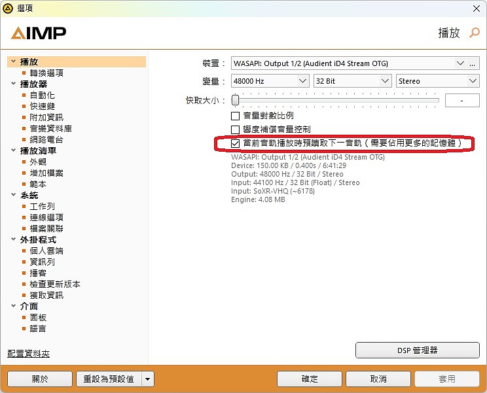Open the Stereo channels dropdown
The image size is (487, 393).
tap(473, 81)
